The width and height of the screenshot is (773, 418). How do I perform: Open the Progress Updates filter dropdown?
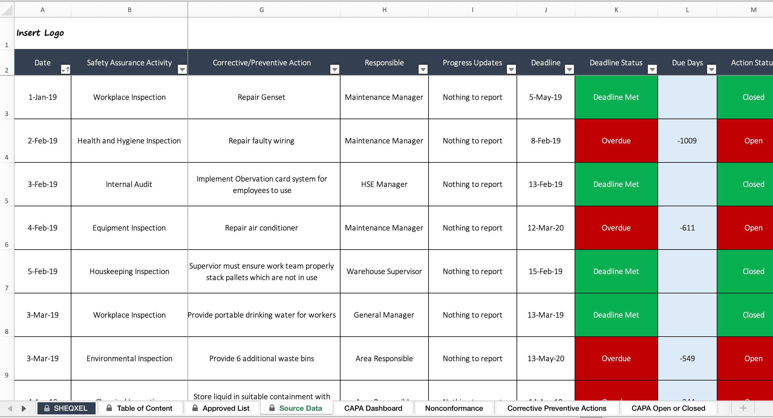(511, 69)
